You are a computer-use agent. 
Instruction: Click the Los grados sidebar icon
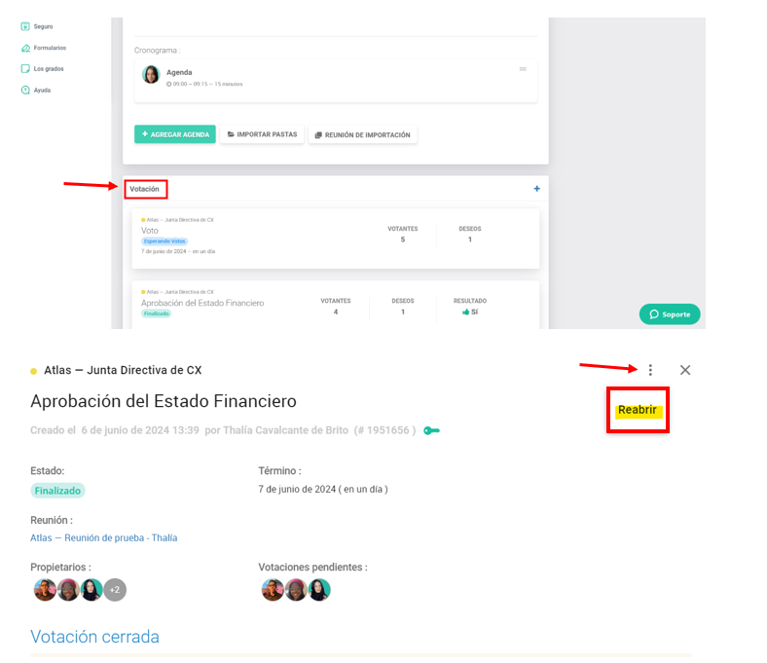tap(25, 69)
